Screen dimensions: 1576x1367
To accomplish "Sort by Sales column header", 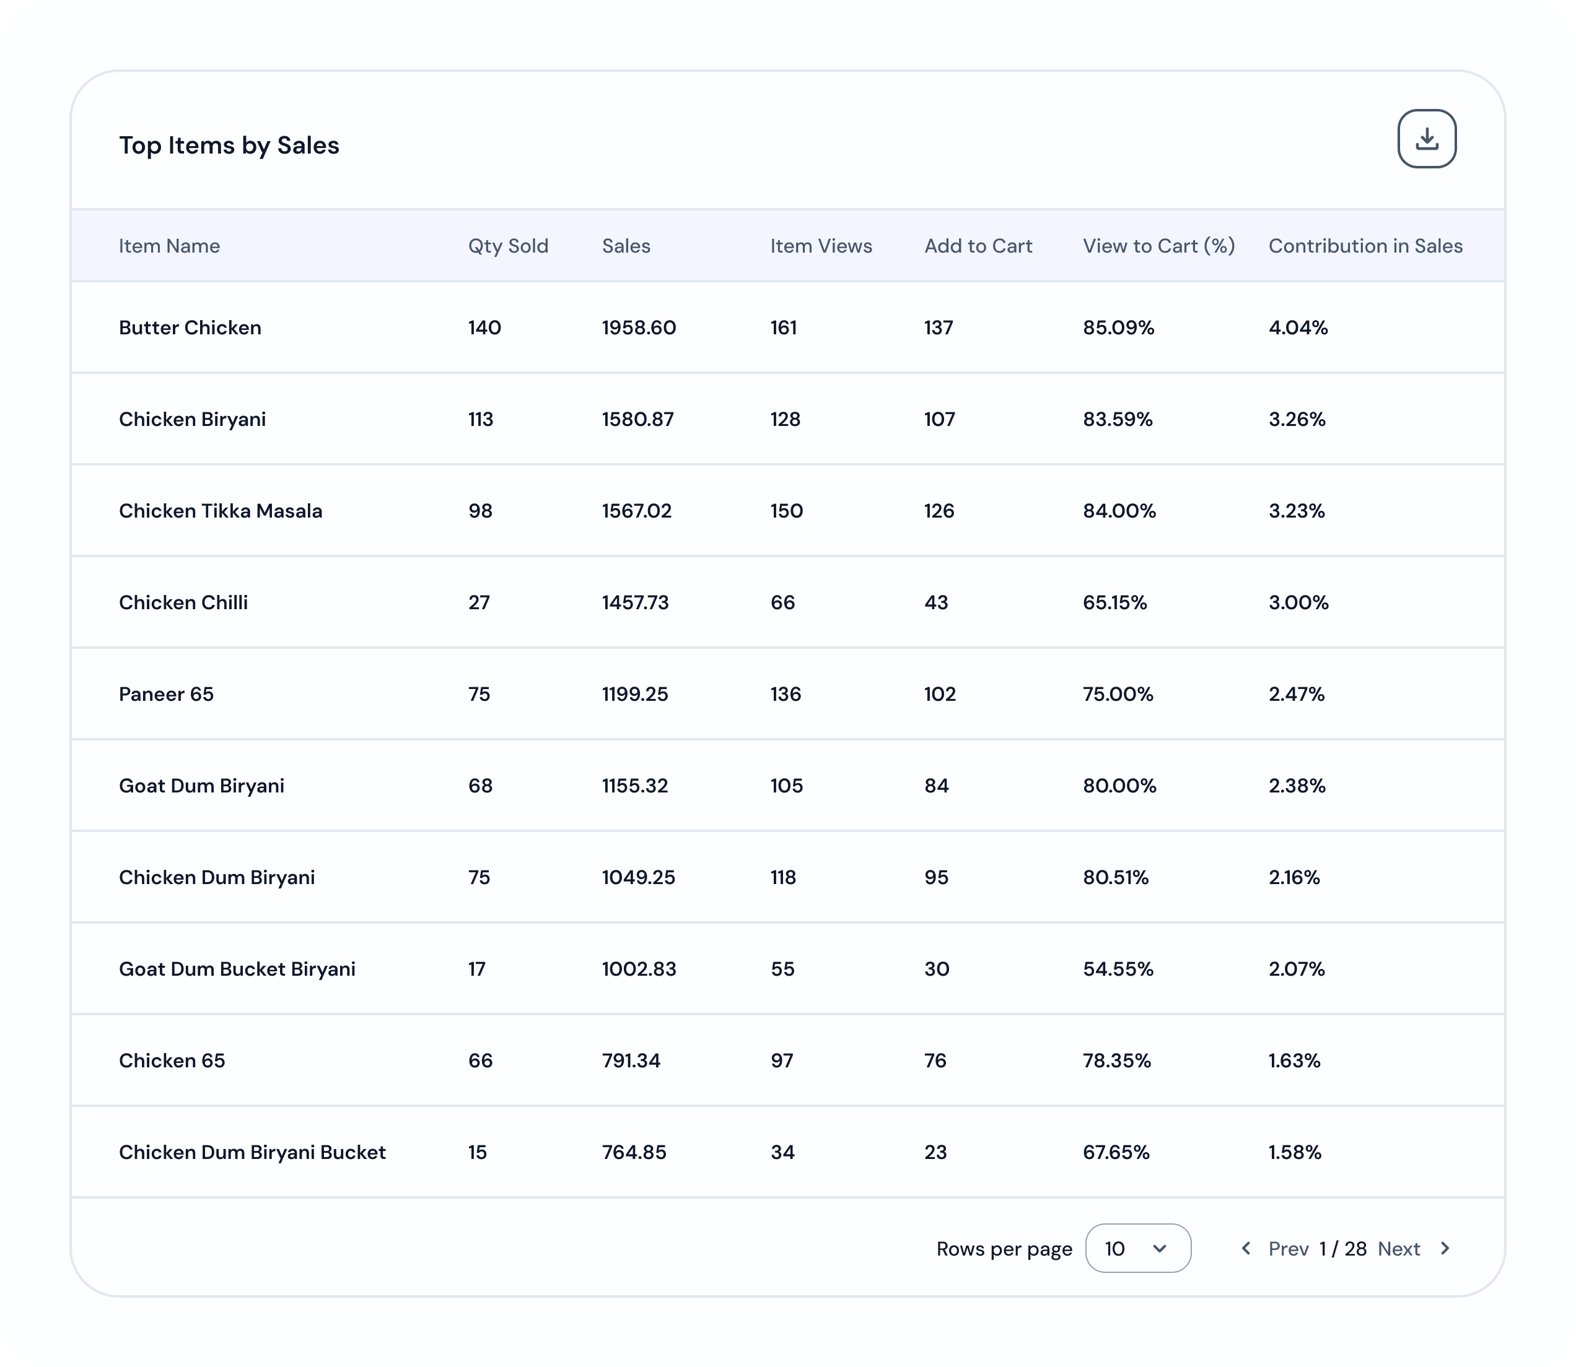I will coord(626,246).
